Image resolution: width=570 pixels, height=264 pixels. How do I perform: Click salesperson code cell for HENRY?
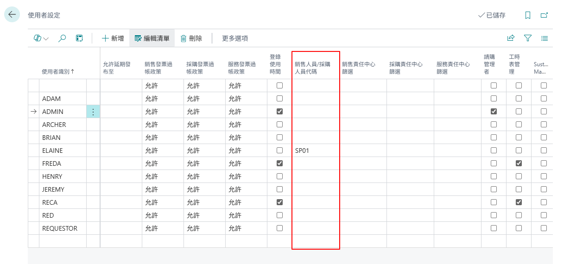click(x=316, y=176)
